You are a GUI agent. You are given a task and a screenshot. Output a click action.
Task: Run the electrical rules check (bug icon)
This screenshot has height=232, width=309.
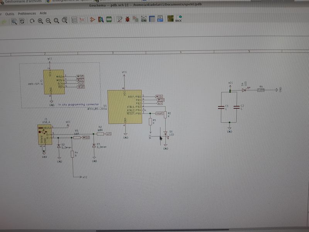tap(127, 19)
